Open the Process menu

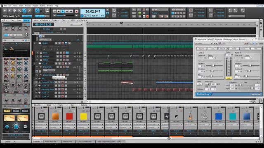[28, 6]
